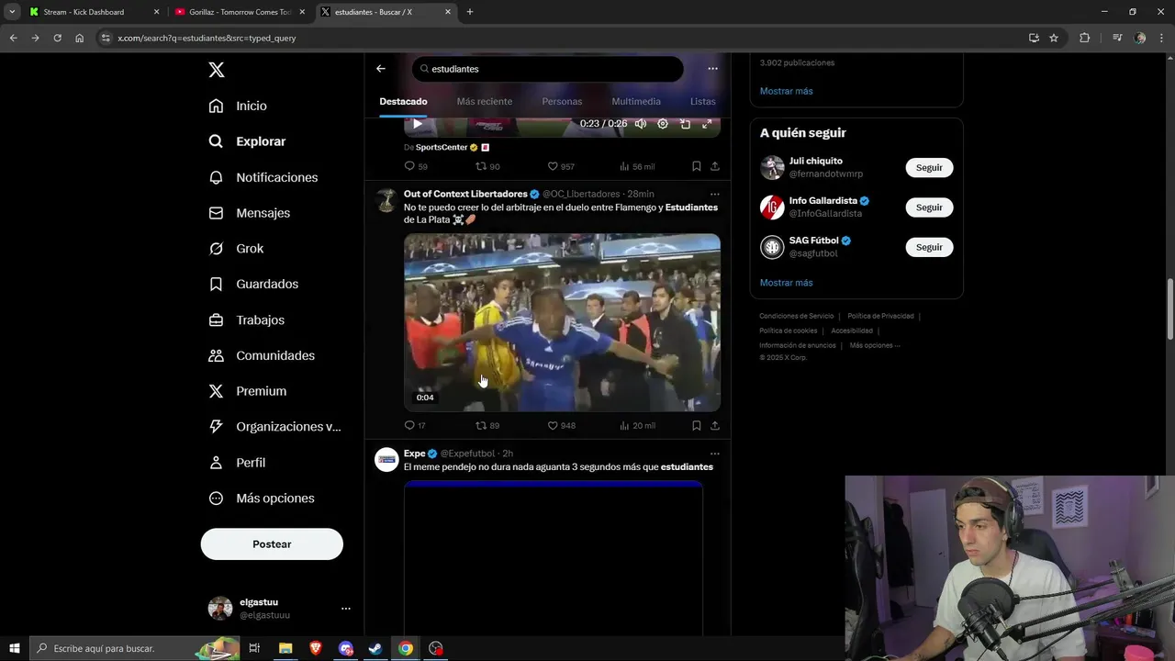Open Organizaciones verificadas in the sidebar
Viewport: 1175px width, 661px height.
pyautogui.click(x=274, y=427)
